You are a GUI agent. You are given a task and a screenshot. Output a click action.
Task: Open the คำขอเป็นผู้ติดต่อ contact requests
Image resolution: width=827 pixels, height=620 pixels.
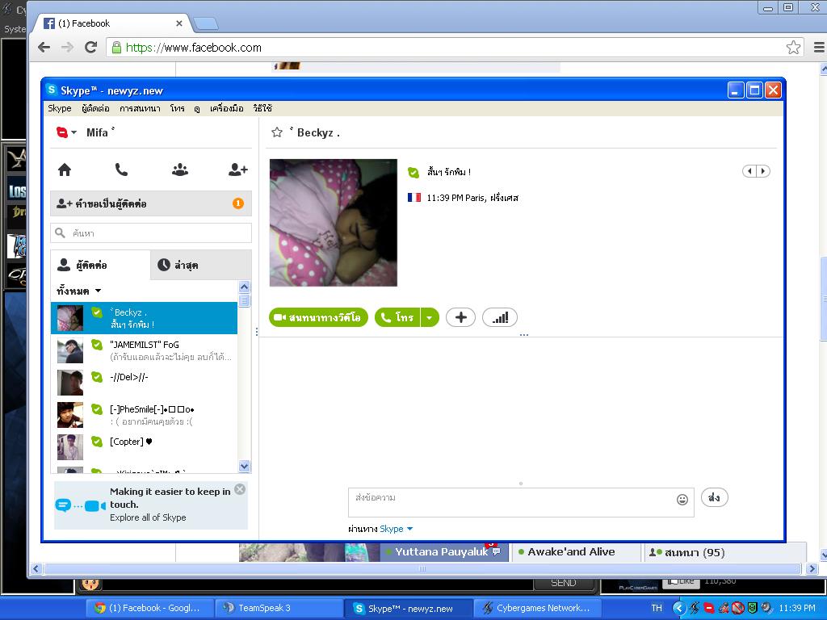click(x=151, y=203)
